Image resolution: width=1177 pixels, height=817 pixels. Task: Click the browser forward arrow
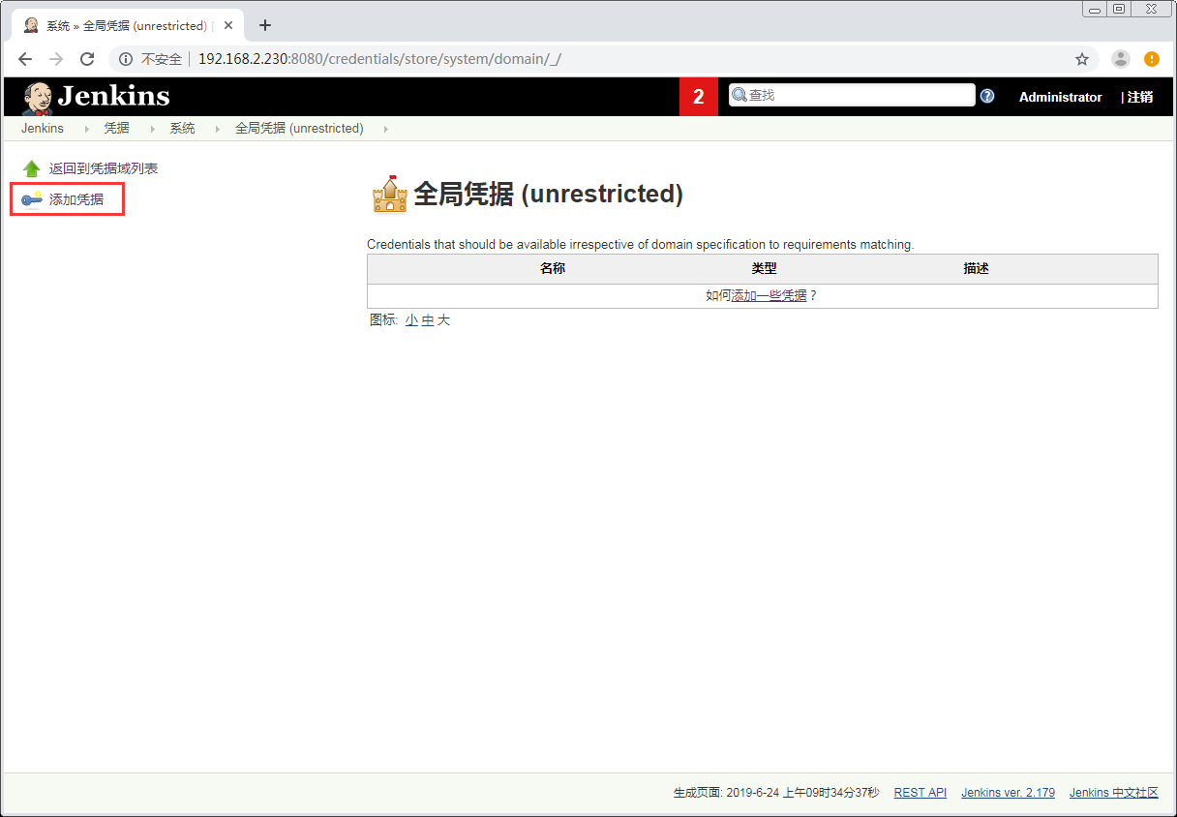tap(56, 59)
